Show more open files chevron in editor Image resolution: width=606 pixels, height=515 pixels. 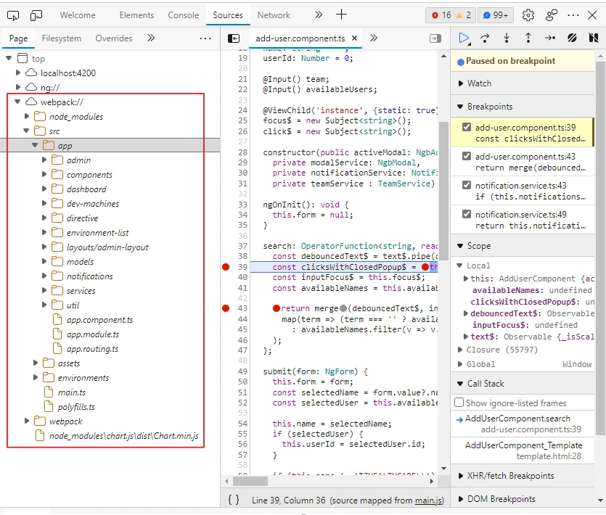[374, 38]
